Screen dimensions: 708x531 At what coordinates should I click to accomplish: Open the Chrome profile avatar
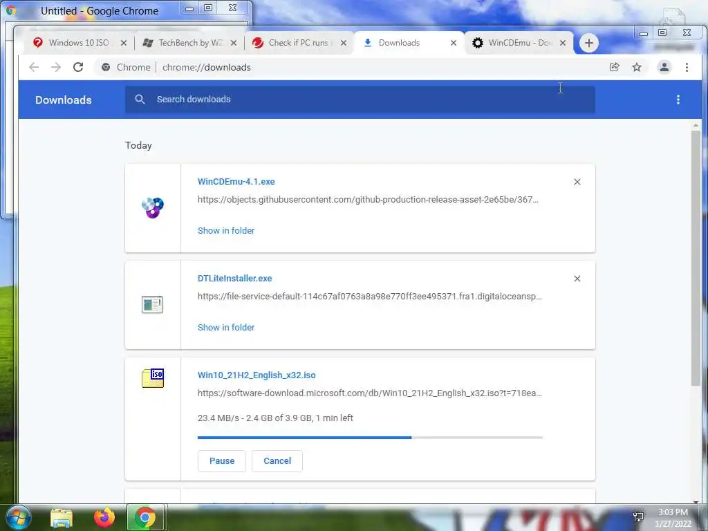coord(664,67)
